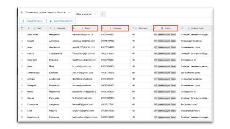Open the Категория column dropdown arrow
The width and height of the screenshot is (230, 129).
[x=149, y=28]
